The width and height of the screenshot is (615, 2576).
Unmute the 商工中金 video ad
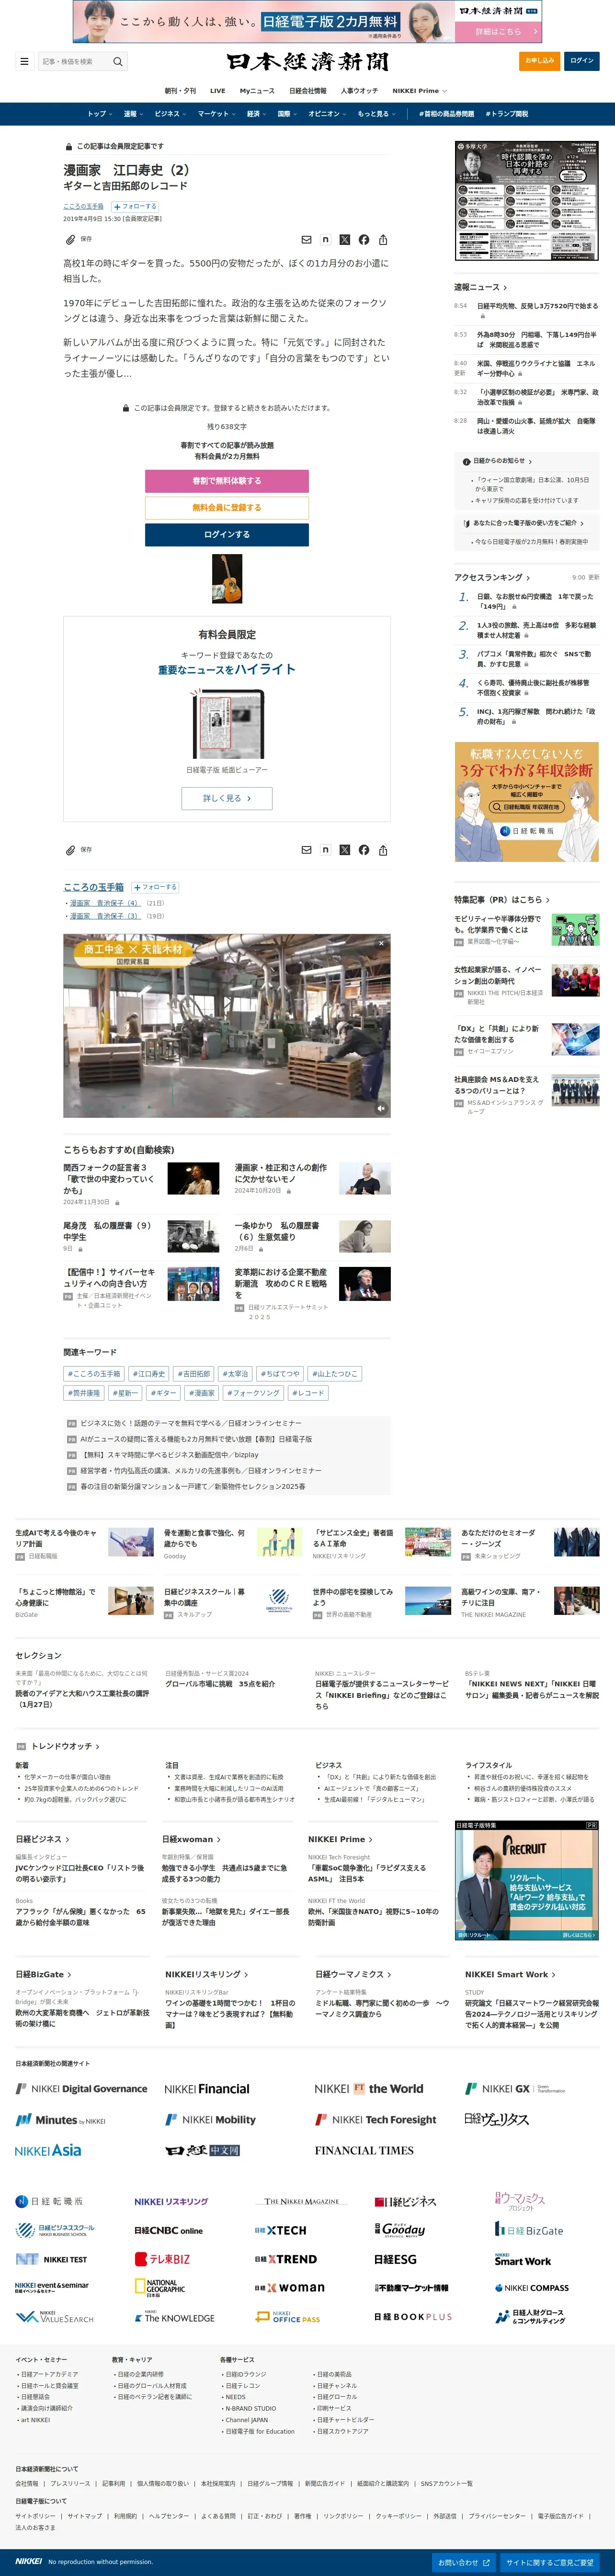pyautogui.click(x=381, y=1108)
